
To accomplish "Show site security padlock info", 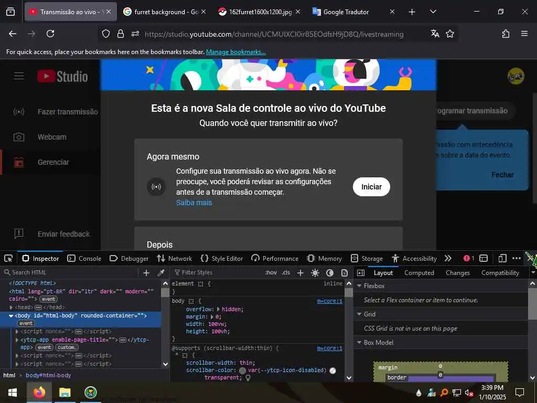I will [121, 34].
